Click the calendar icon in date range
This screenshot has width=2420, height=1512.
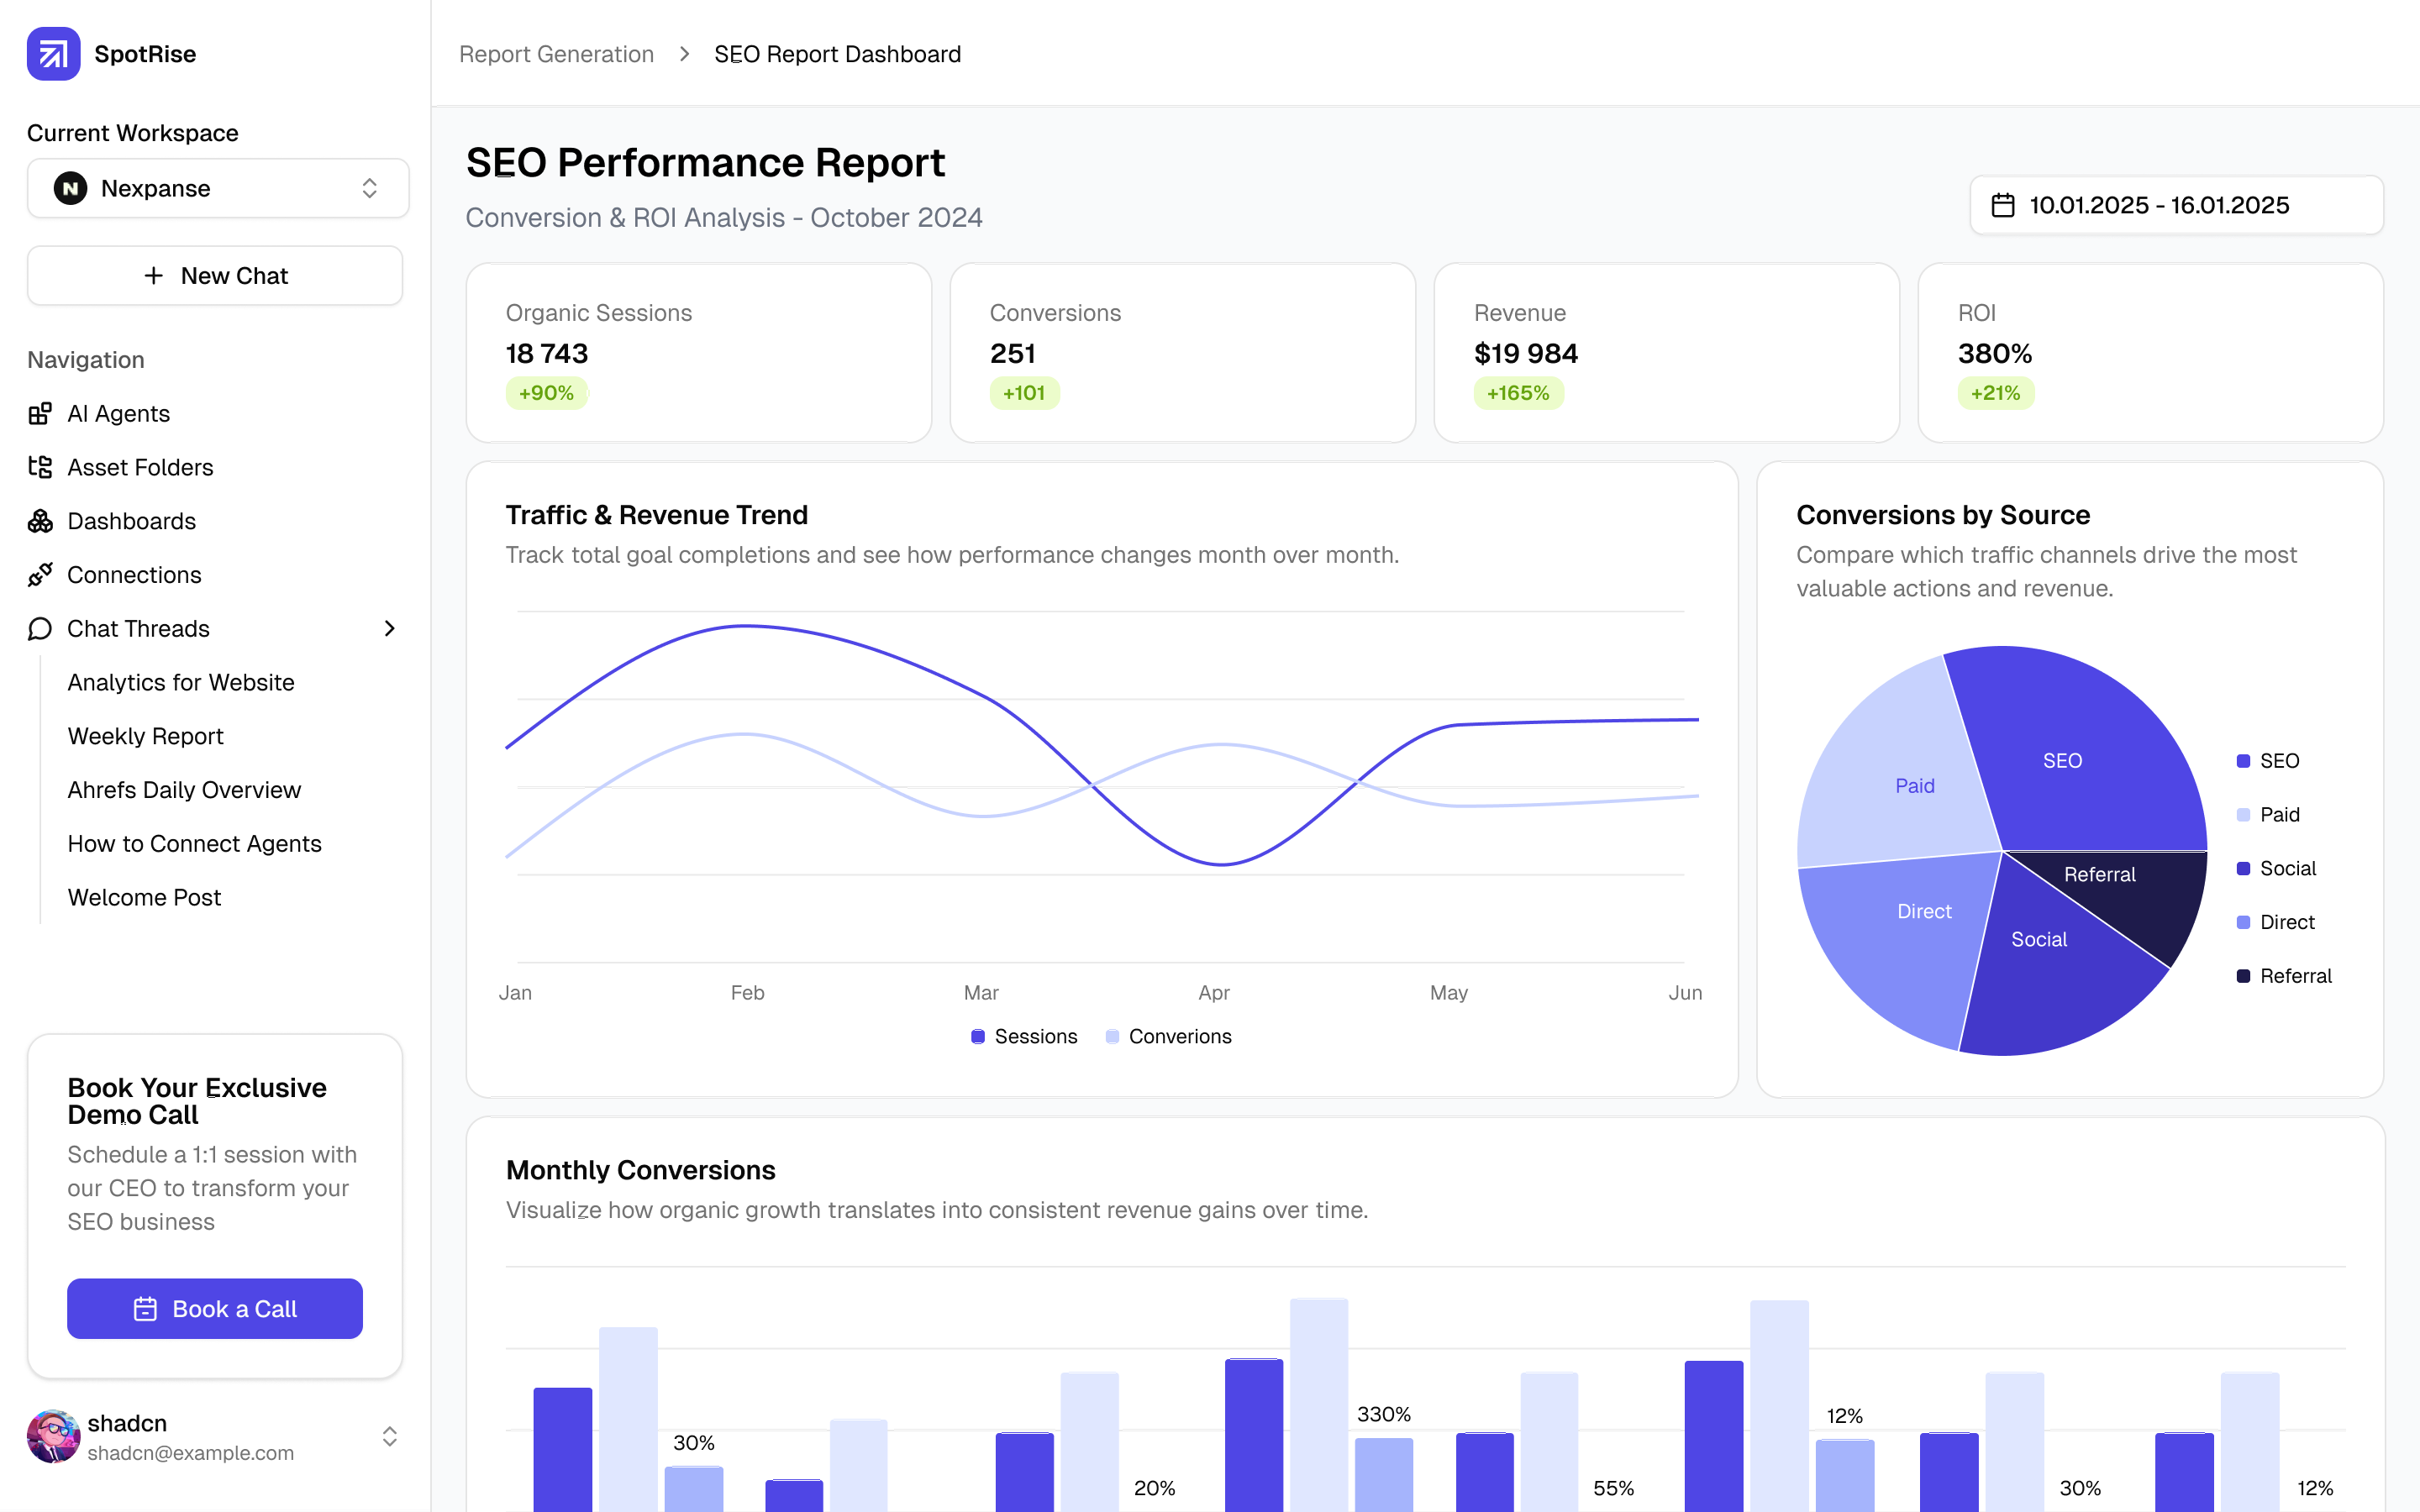(x=2003, y=206)
